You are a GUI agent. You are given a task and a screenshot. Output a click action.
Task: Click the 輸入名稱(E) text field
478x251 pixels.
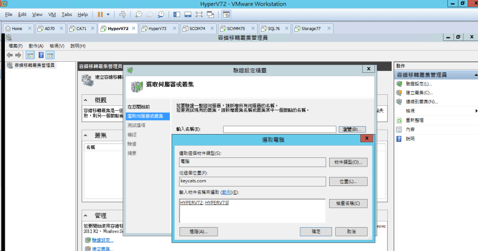click(x=279, y=129)
